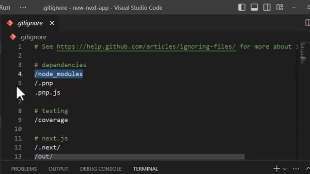Click line number 10 in the gutter
Image resolution: width=310 pixels, height=174 pixels.
18,129
